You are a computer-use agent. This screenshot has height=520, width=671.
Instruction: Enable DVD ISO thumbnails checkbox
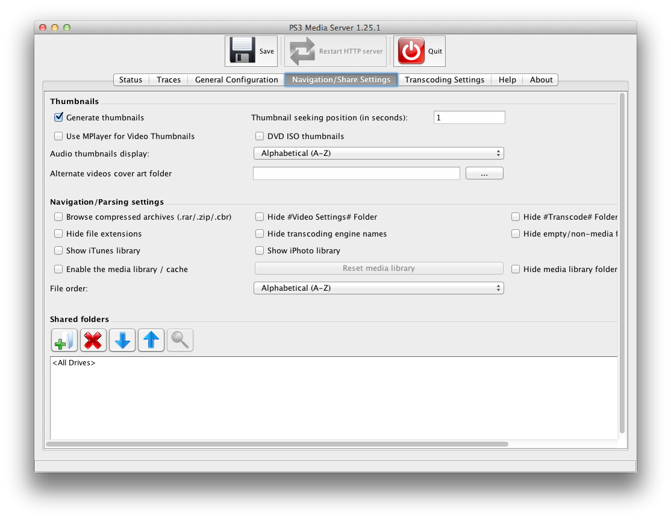[260, 136]
